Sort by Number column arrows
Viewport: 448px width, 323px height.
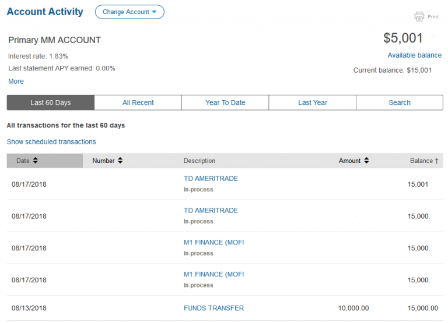coord(120,161)
